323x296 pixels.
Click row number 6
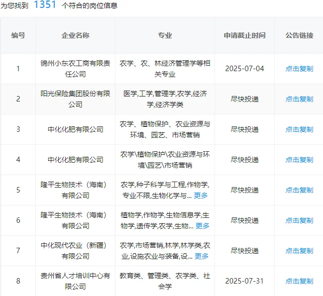click(x=18, y=220)
